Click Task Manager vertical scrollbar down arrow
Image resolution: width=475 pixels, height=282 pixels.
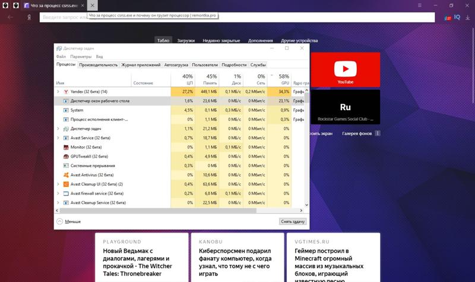[x=306, y=205]
